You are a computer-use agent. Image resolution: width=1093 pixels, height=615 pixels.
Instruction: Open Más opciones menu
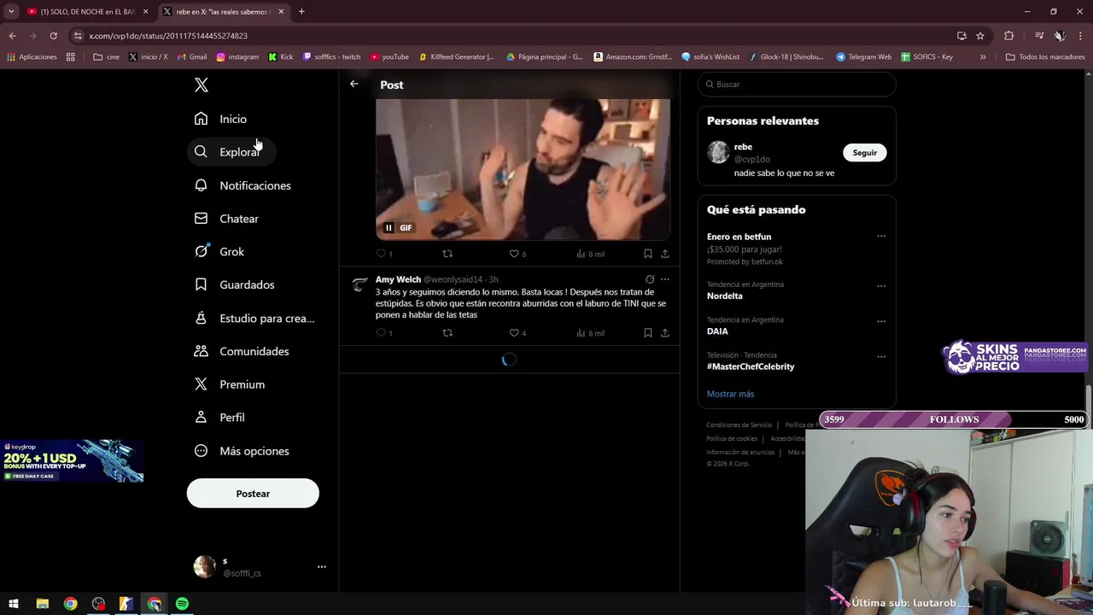(x=243, y=451)
